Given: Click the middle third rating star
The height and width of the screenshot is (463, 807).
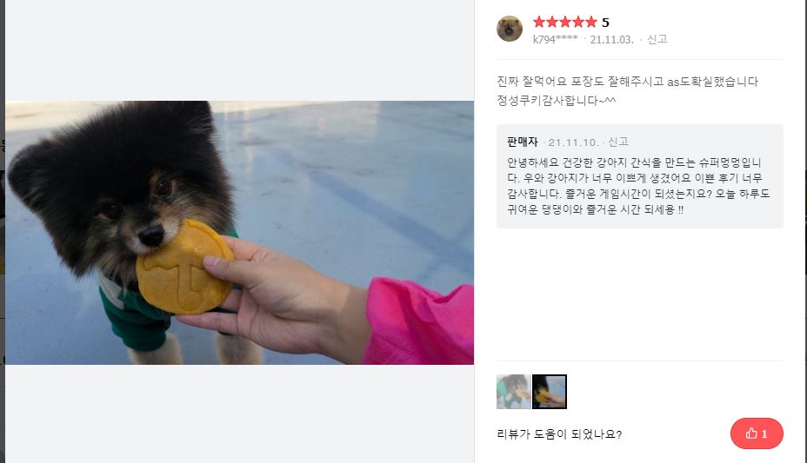Looking at the screenshot, I should (565, 22).
